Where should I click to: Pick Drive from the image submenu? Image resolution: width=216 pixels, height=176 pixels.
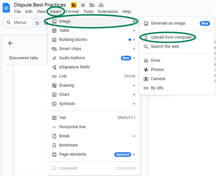coord(155,60)
